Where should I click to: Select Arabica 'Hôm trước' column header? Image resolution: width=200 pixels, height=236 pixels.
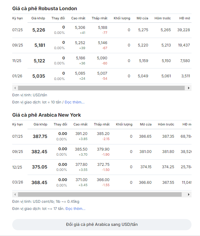point(166,124)
